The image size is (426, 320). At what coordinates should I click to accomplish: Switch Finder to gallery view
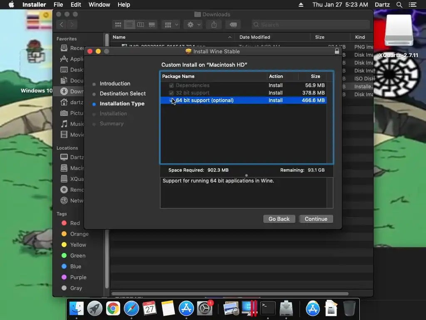[152, 25]
